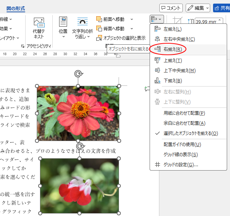
Task: Choose 左揃え(L) align left
Action: point(188,29)
